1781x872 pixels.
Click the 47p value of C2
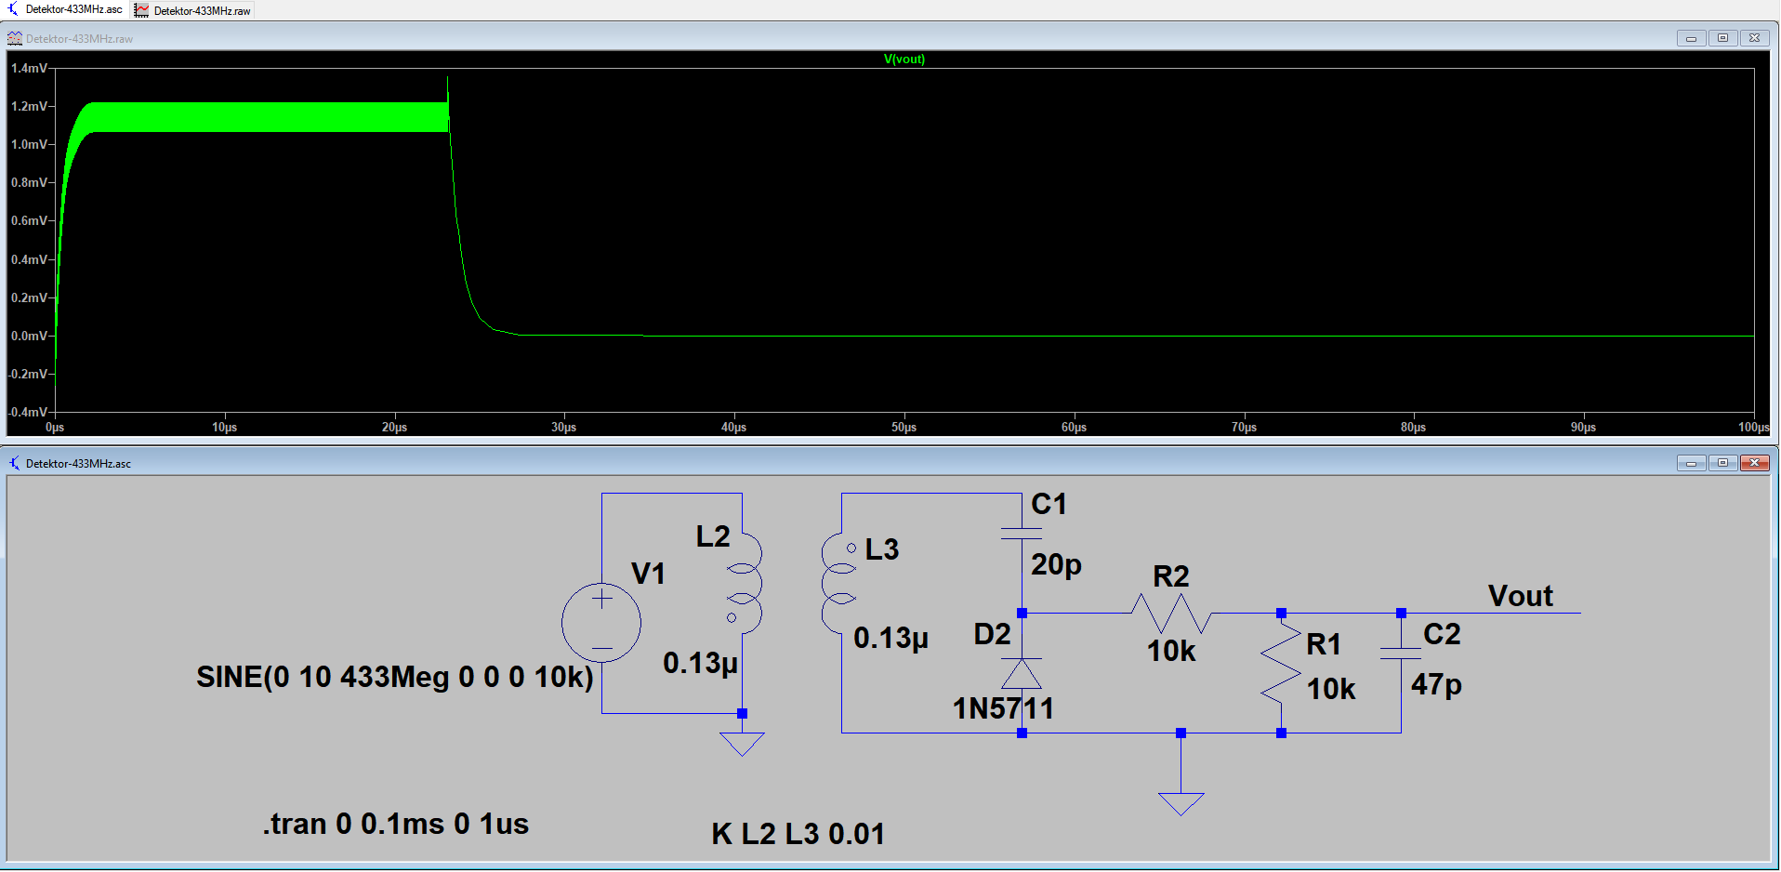[1436, 685]
